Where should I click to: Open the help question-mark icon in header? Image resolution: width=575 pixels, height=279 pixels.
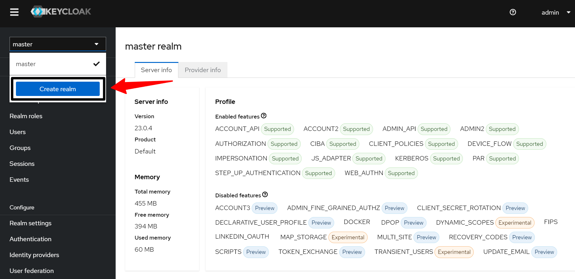[513, 12]
